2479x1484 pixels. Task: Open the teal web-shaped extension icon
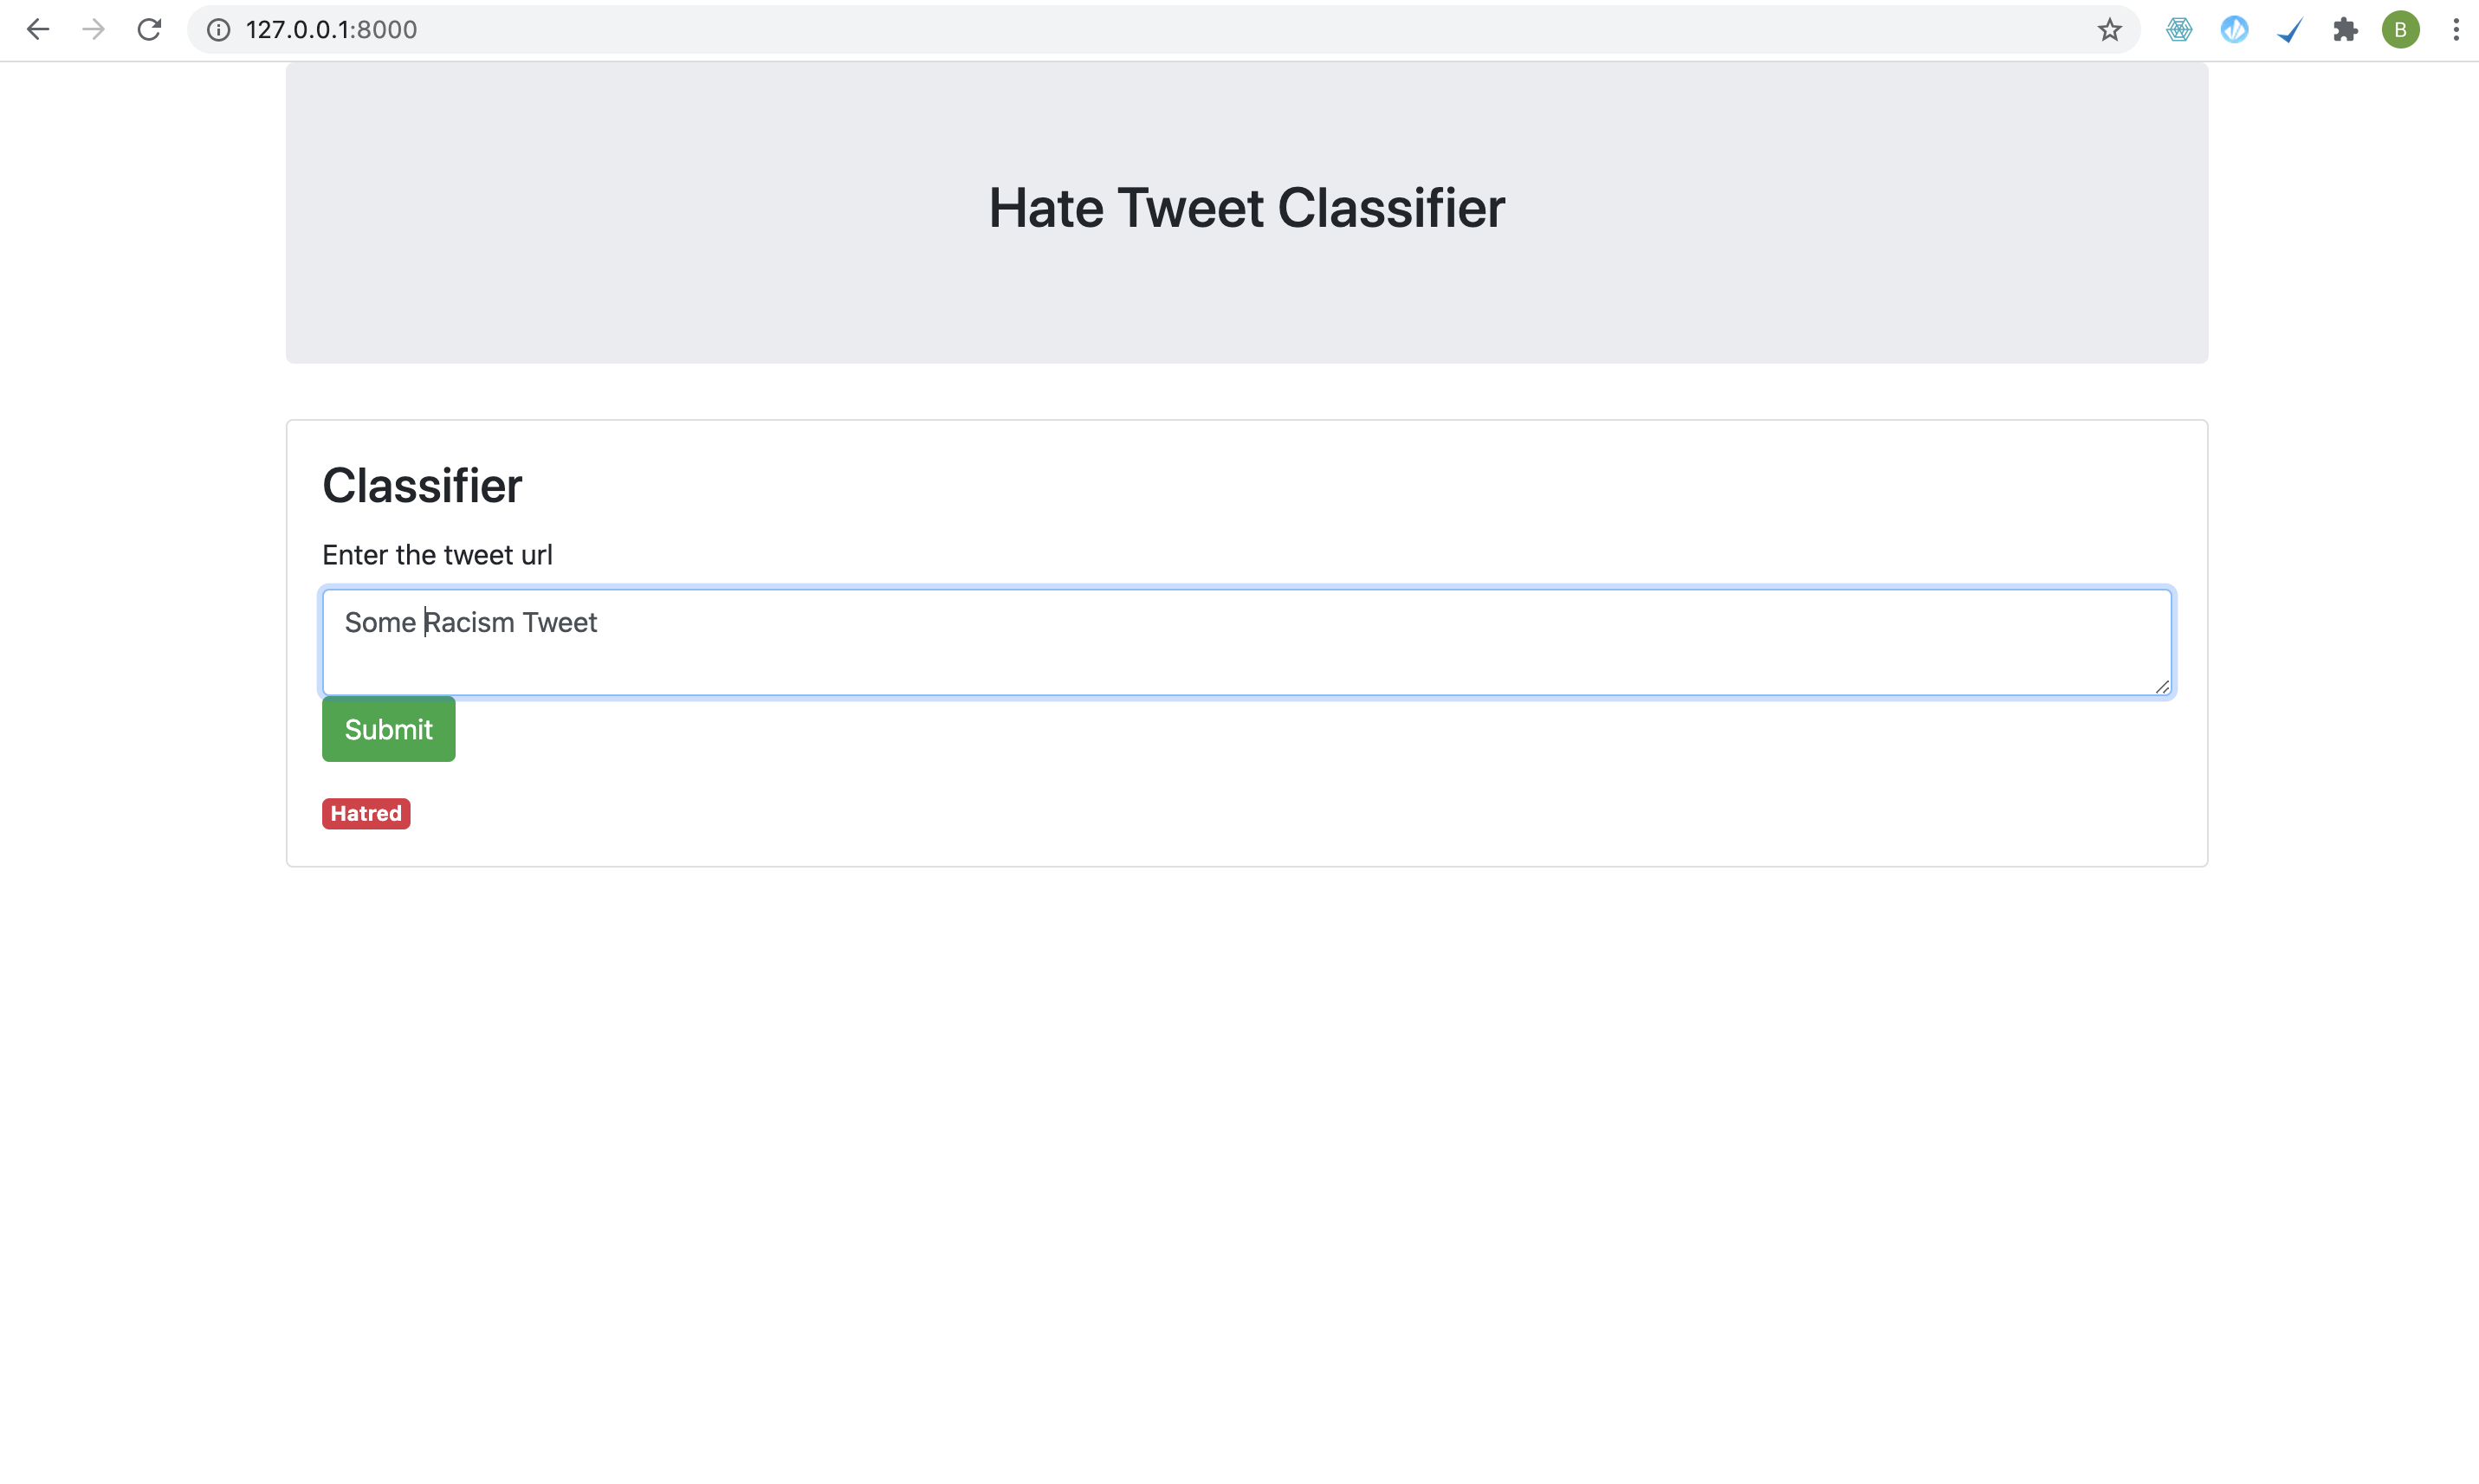tap(2179, 30)
